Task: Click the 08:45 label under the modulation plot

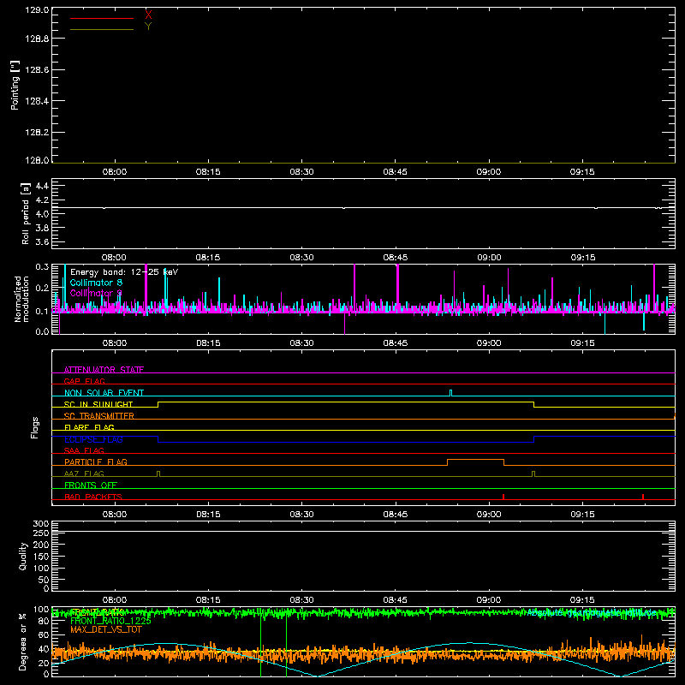Action: (396, 343)
